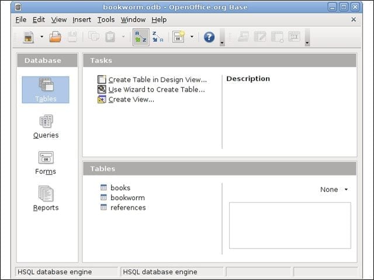Click the Paste clipboard icon
This screenshot has width=374, height=280.
coord(110,37)
